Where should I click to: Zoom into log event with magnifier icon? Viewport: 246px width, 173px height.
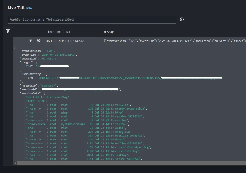[39, 41]
